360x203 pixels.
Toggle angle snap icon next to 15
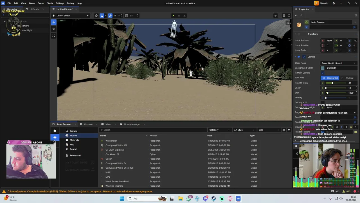[110, 16]
